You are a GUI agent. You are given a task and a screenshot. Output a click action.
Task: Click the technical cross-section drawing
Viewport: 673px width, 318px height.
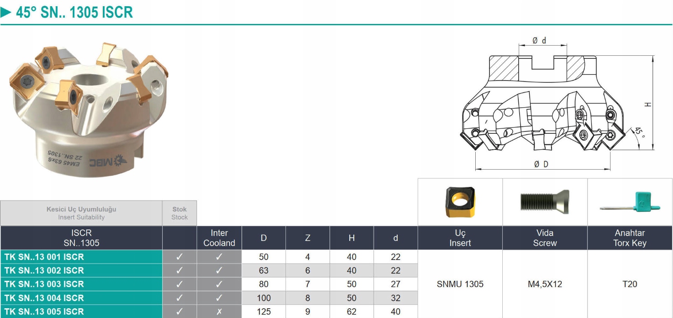tap(557, 104)
